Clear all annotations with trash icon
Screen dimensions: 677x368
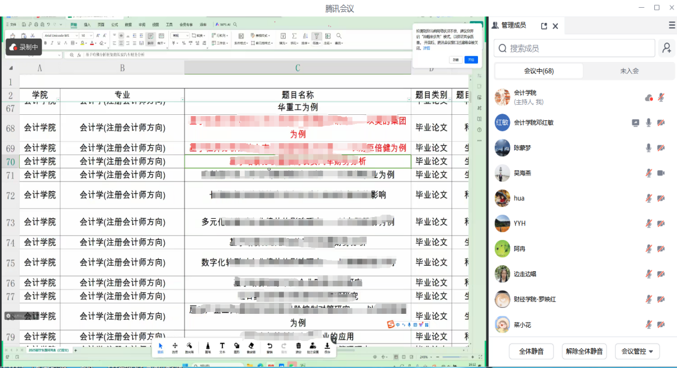tap(298, 347)
